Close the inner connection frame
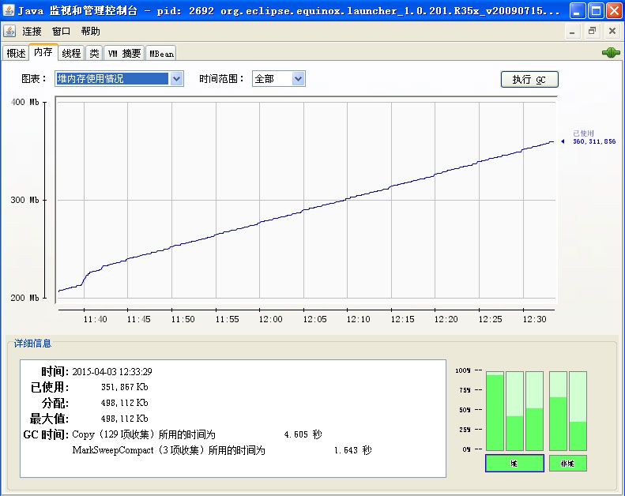This screenshot has width=625, height=496. point(612,31)
